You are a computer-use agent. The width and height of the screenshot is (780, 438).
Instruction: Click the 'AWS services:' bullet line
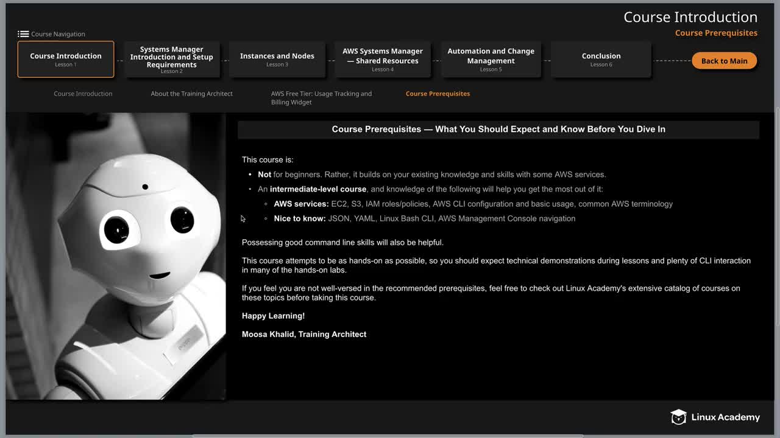click(x=473, y=204)
